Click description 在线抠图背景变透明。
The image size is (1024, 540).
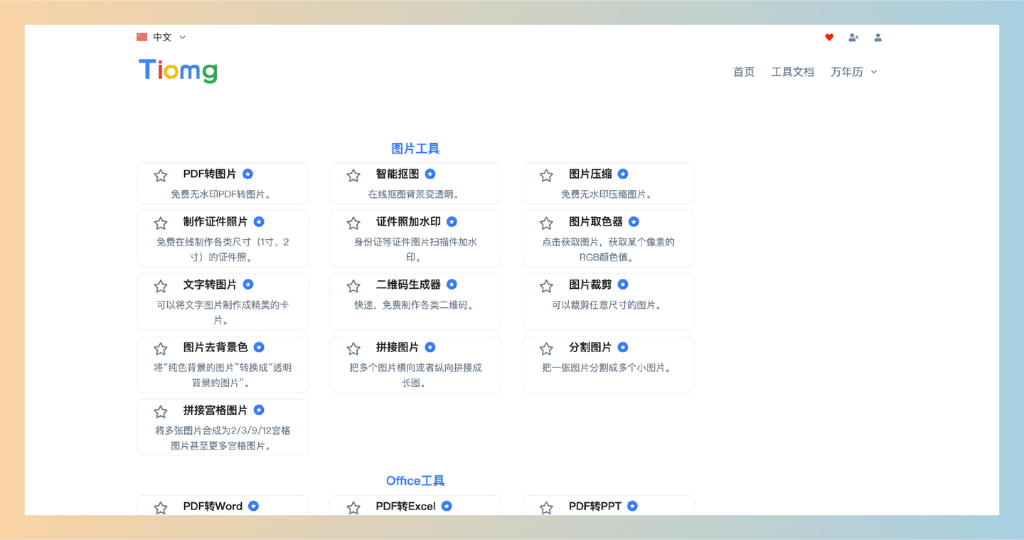pyautogui.click(x=414, y=194)
